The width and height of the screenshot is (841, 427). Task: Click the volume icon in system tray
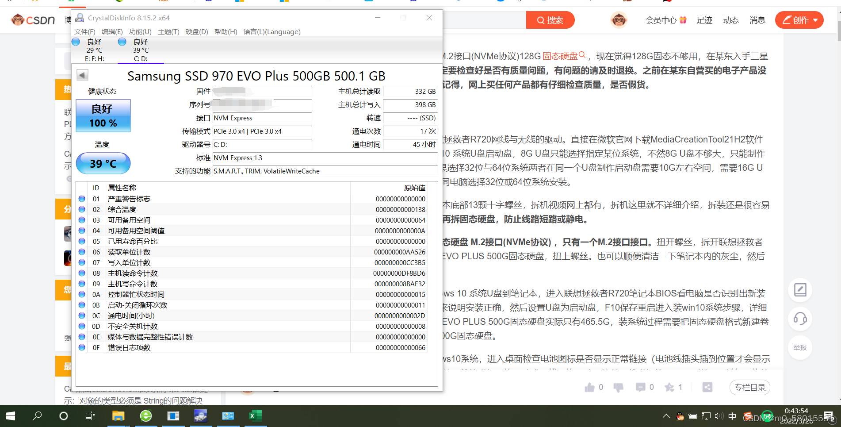(719, 416)
